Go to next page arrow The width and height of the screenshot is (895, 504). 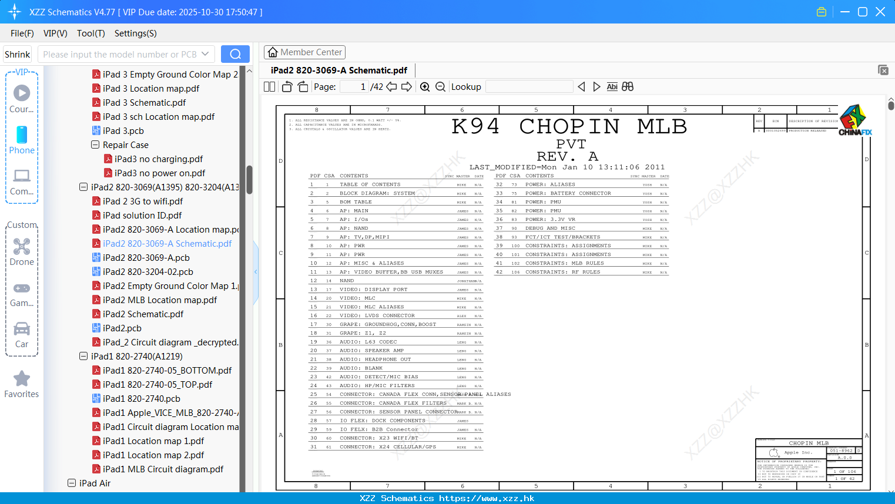[407, 87]
